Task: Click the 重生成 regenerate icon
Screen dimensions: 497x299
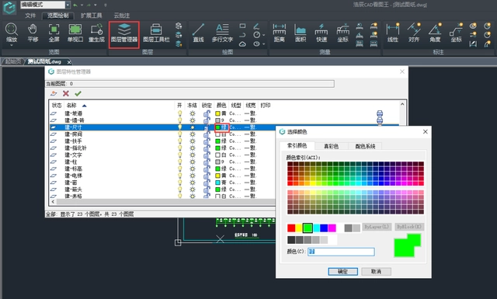Action: coord(96,33)
